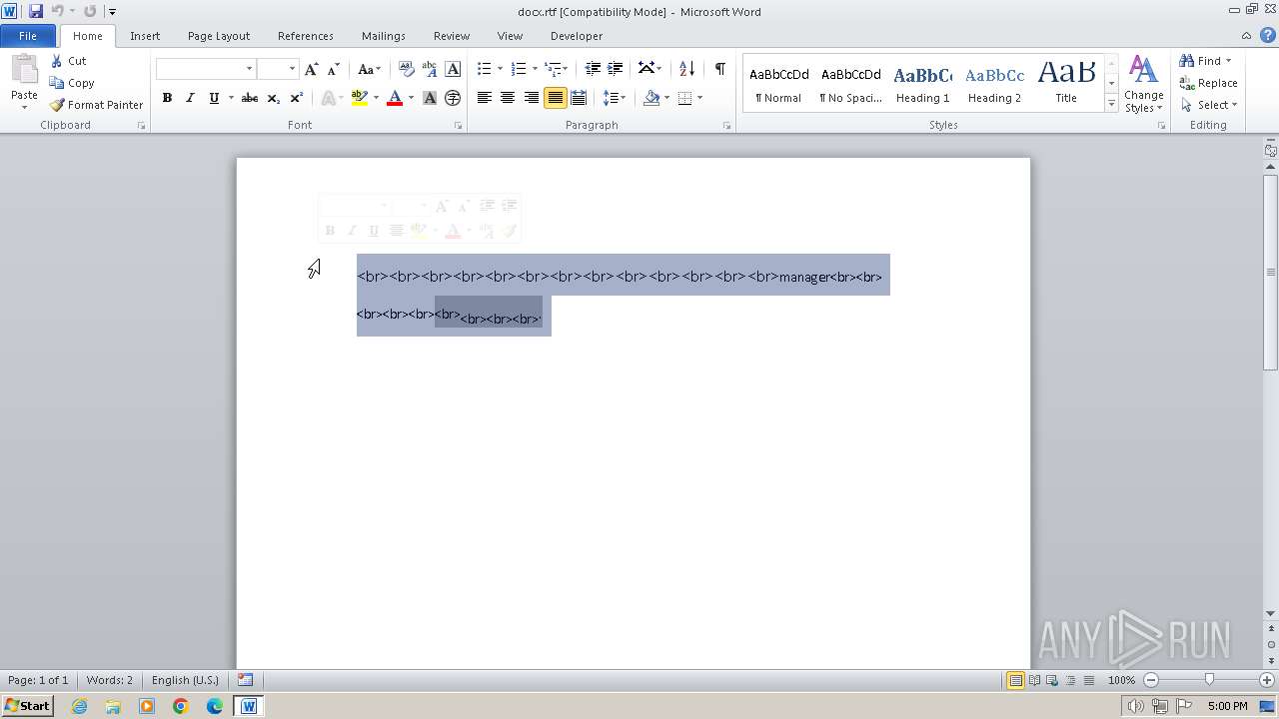Toggle Bold formatting
The height and width of the screenshot is (719, 1279).
pyautogui.click(x=167, y=98)
